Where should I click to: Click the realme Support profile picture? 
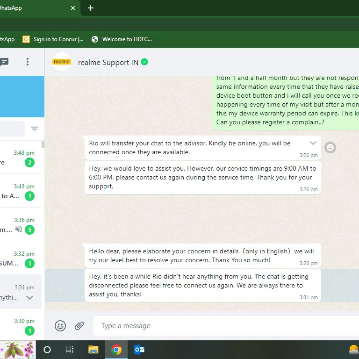pyautogui.click(x=62, y=62)
